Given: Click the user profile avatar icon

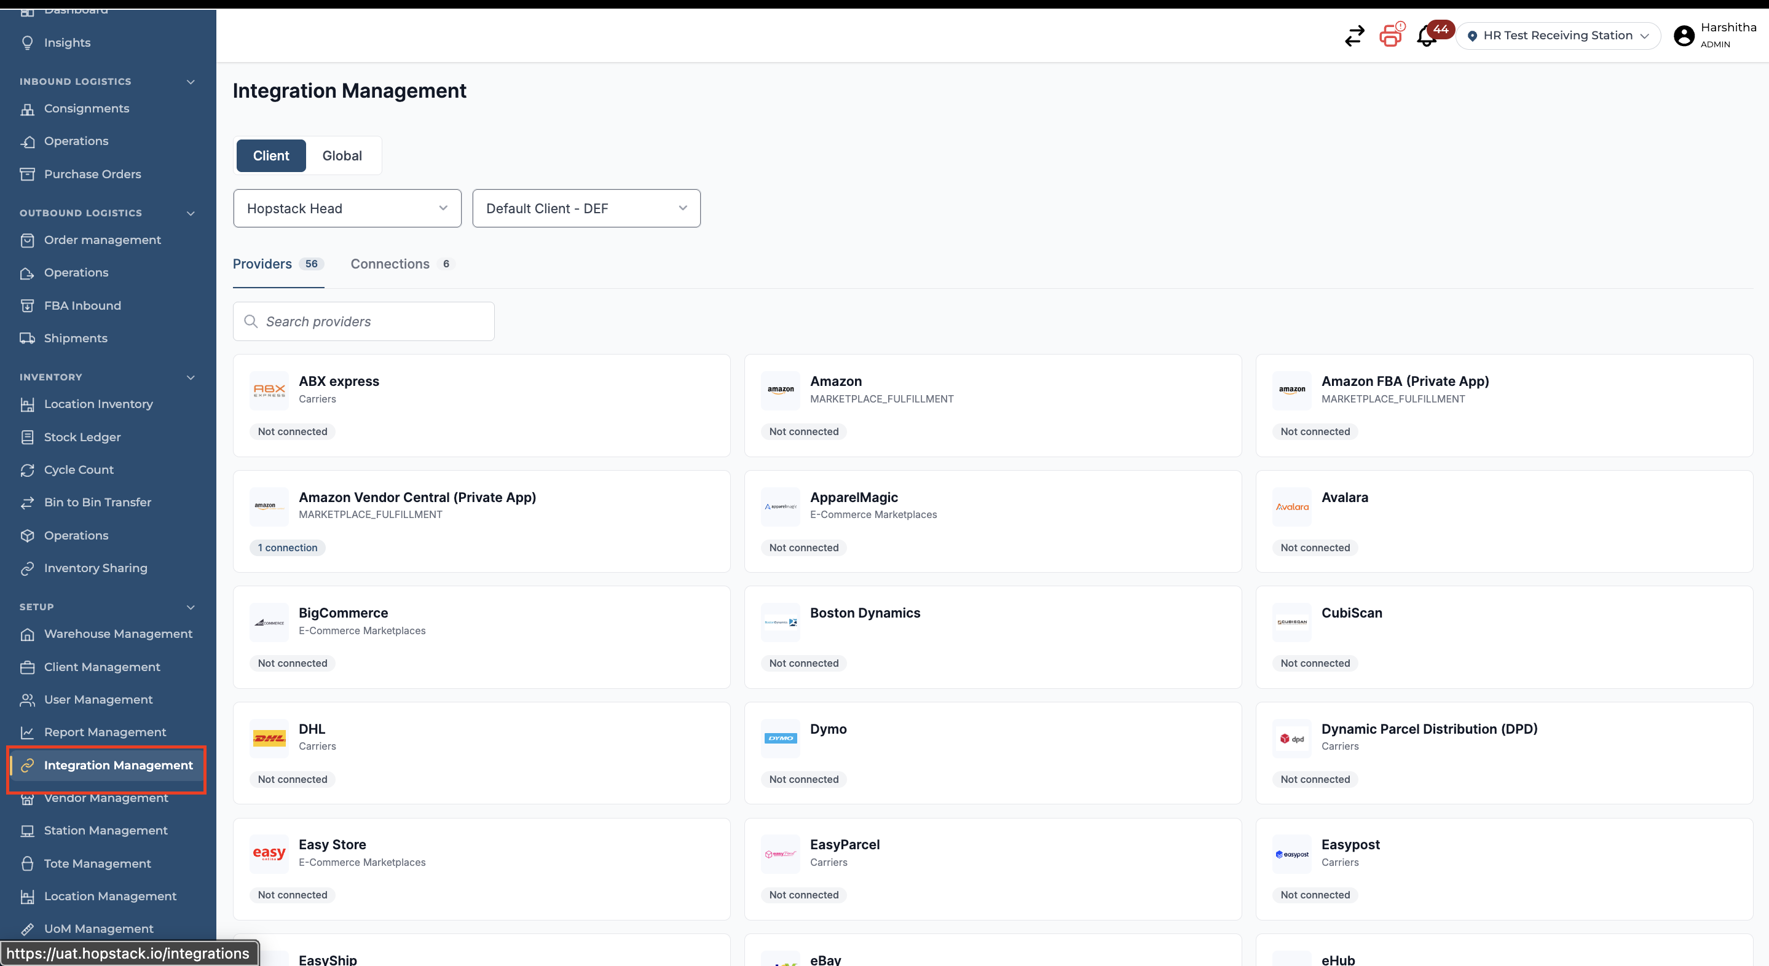Looking at the screenshot, I should 1684,36.
